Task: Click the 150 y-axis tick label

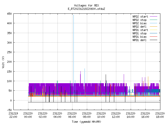Action: click(x=9, y=72)
